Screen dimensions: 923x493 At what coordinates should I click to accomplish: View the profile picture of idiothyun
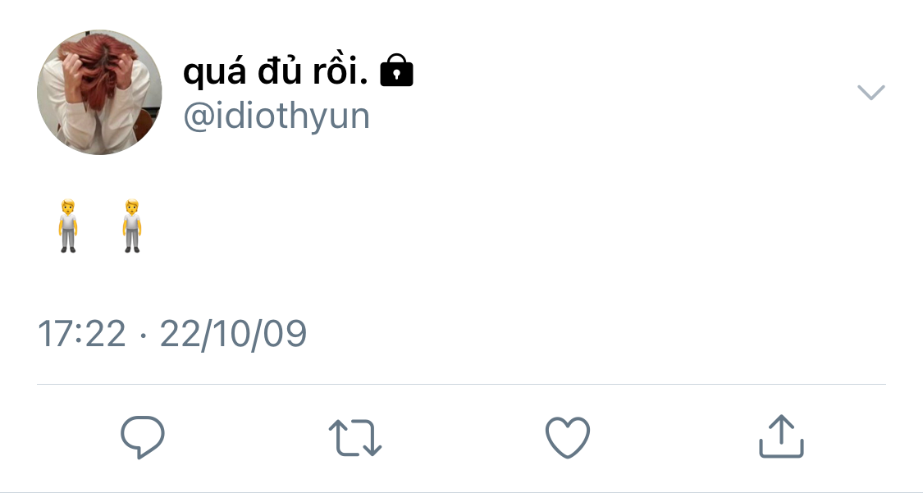tap(99, 93)
